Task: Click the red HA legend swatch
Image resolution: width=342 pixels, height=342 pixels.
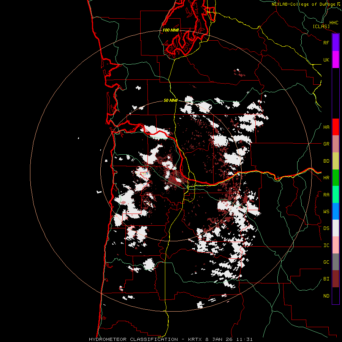Action: click(x=336, y=127)
